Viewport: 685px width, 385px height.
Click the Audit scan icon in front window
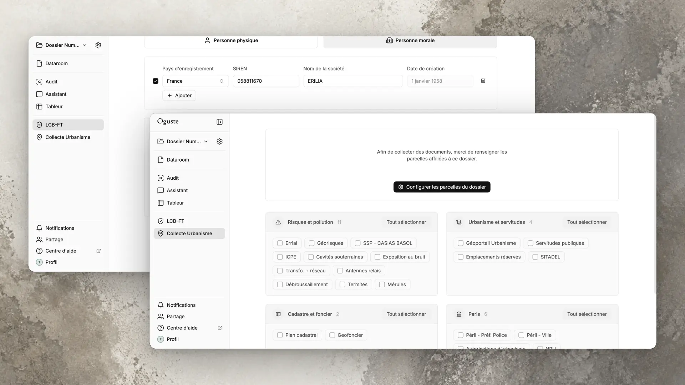coord(161,178)
